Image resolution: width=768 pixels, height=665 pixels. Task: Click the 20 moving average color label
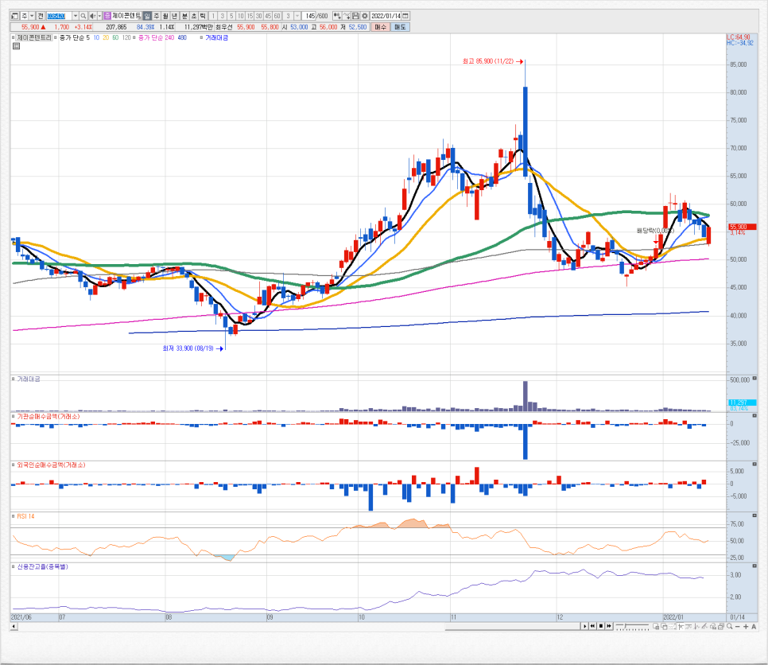[106, 37]
